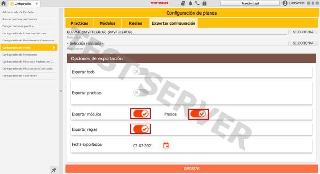This screenshot has height=174, width=320.
Task: Click SELECCIONAR for Plan origen
Action: click(x=303, y=32)
